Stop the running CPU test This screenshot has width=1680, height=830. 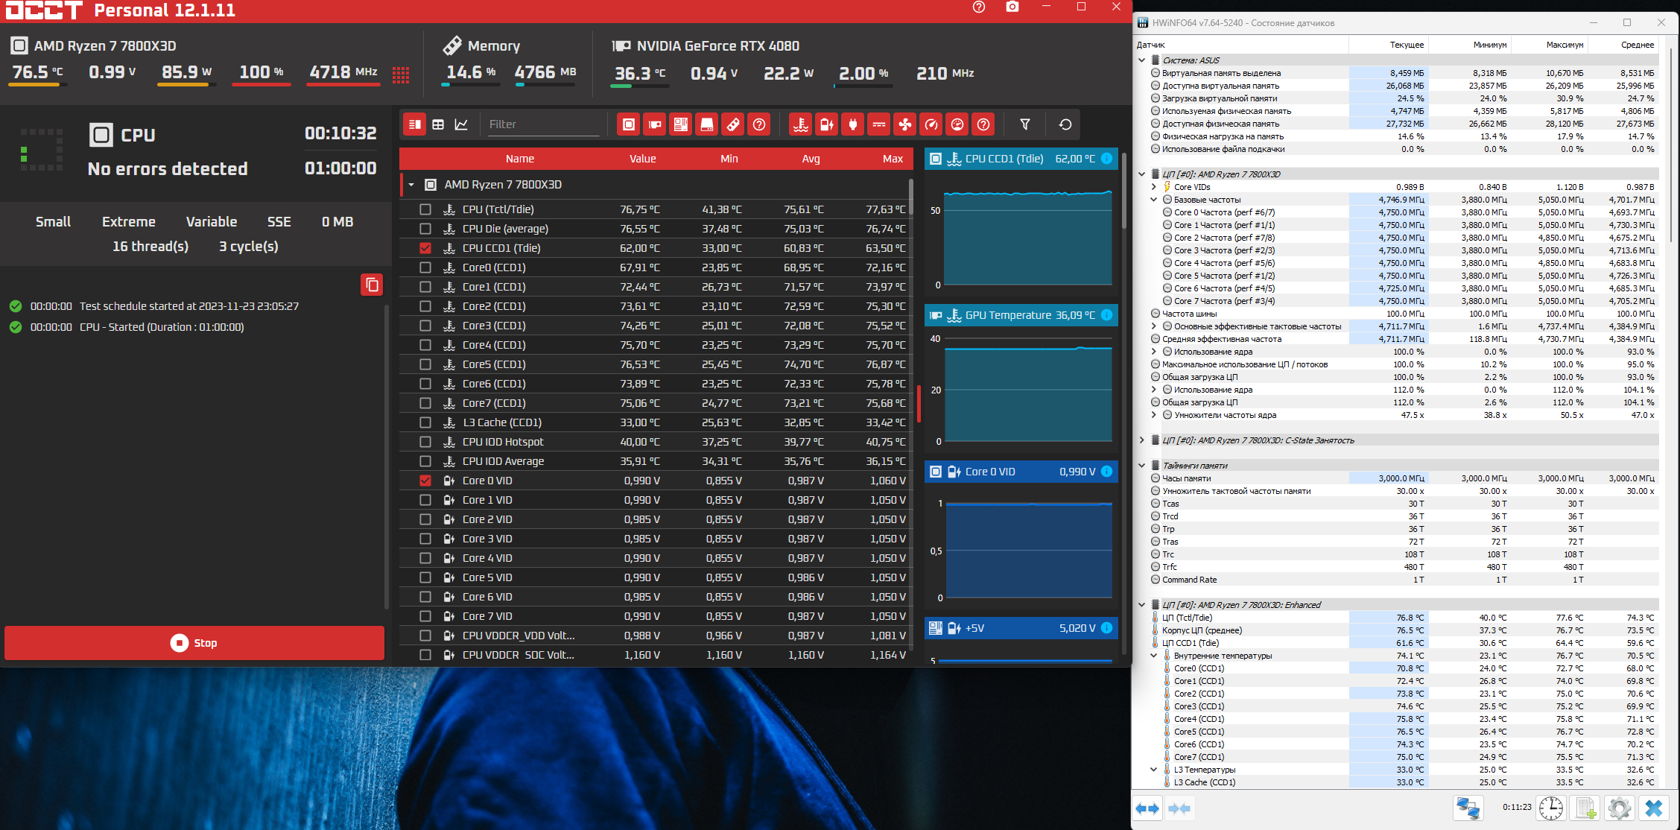coord(194,643)
